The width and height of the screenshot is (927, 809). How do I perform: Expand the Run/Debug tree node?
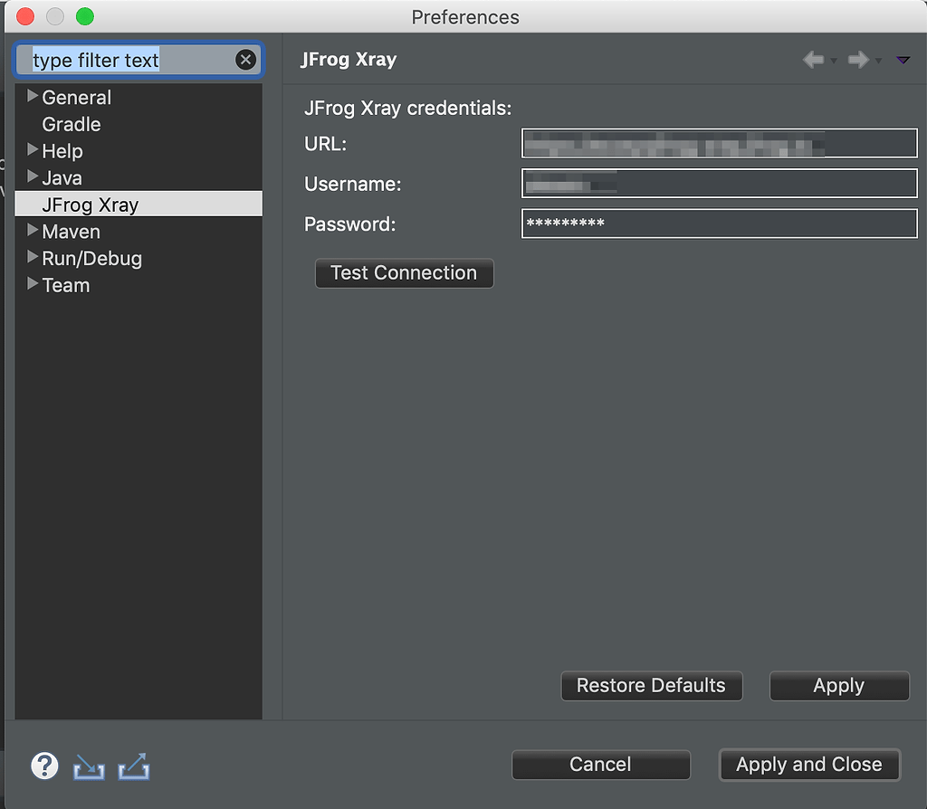[33, 258]
